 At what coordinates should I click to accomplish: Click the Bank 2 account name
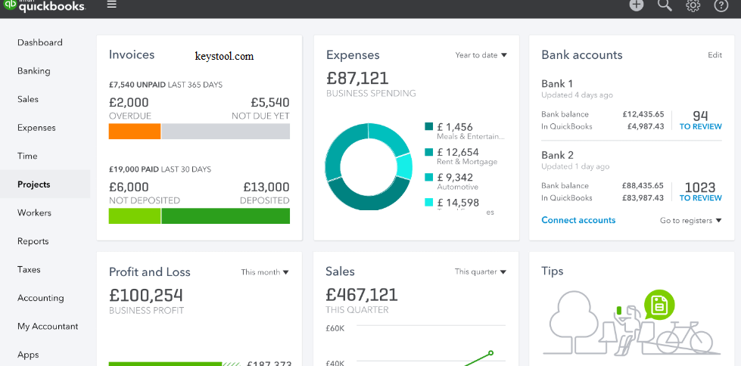coord(558,155)
